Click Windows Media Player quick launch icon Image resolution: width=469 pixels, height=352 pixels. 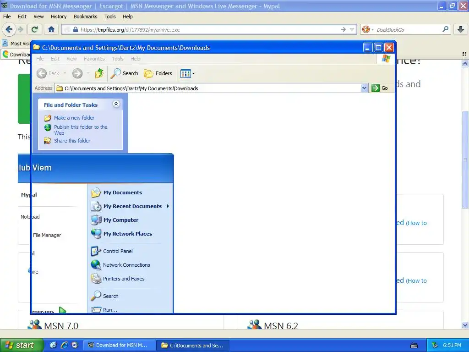click(x=75, y=345)
